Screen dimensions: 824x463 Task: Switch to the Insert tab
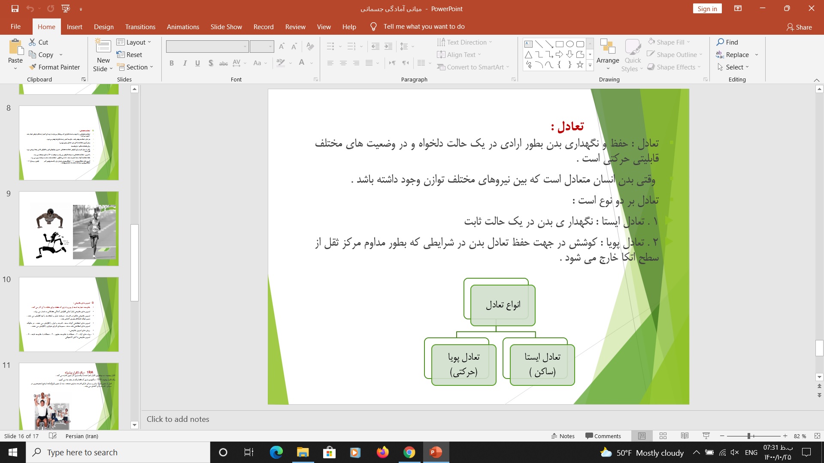pos(74,27)
